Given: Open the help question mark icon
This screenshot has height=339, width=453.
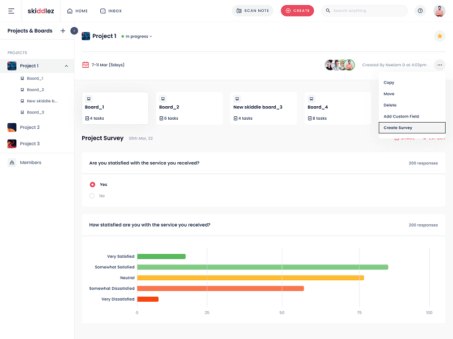Looking at the screenshot, I should click(420, 11).
